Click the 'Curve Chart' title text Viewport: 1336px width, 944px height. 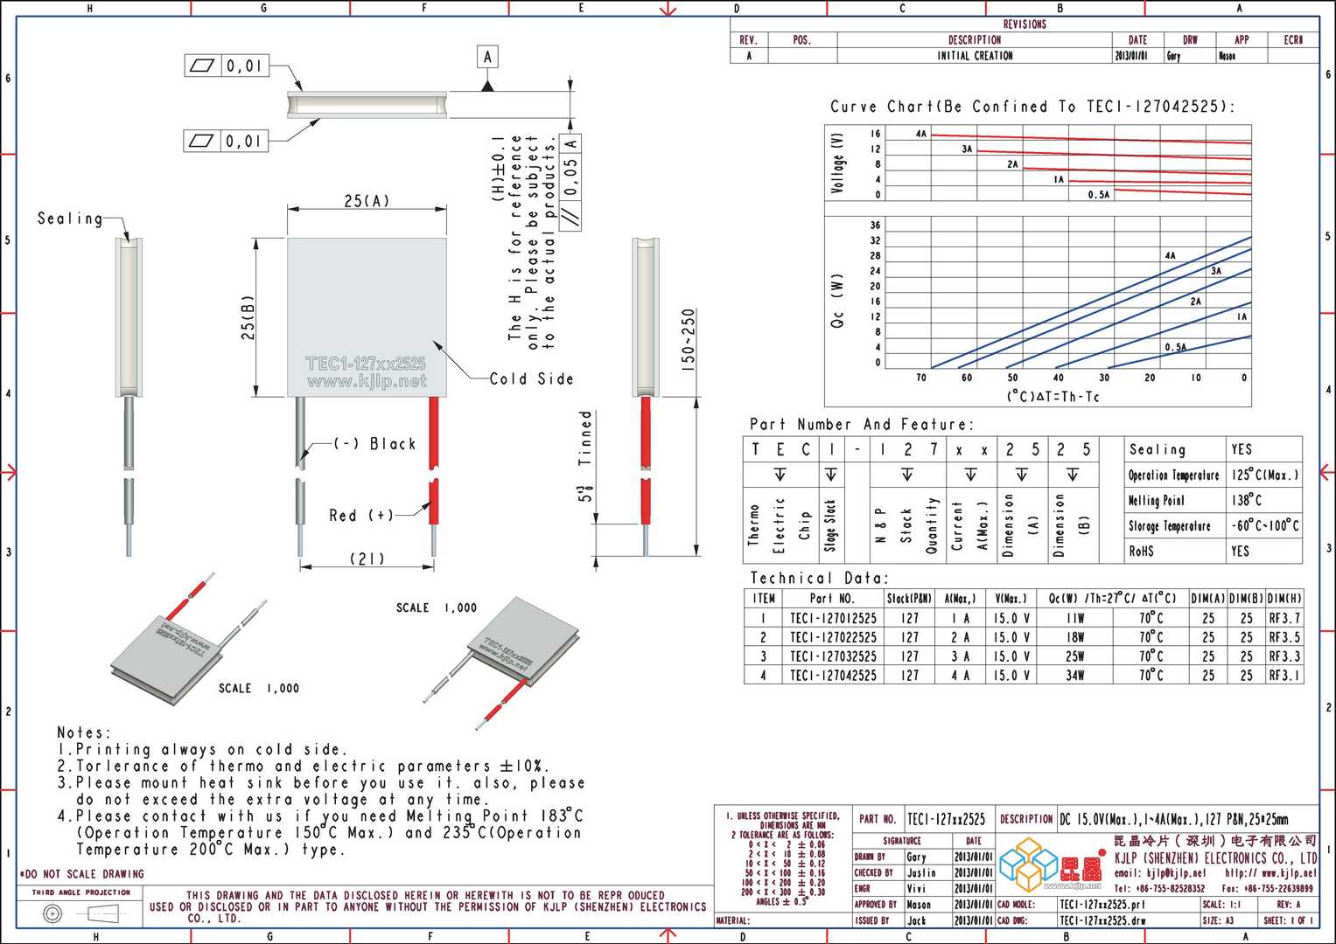point(1032,107)
